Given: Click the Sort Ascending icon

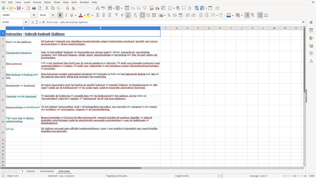Looking at the screenshot, I should [133, 8].
